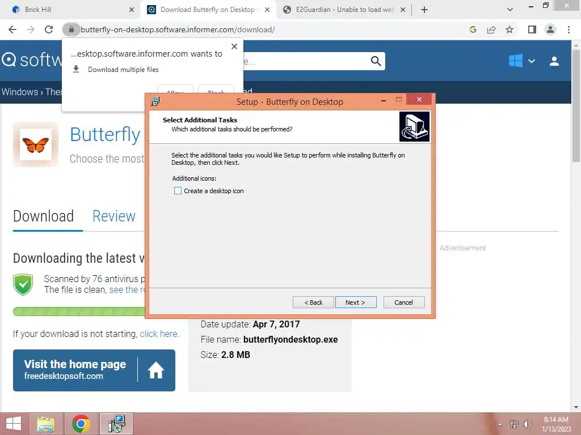581x435 pixels.
Task: Open the tab search dropdown chevron
Action: pyautogui.click(x=510, y=10)
